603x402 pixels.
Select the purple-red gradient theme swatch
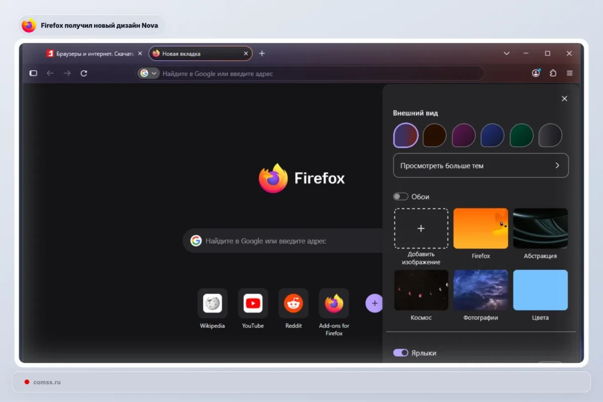406,135
